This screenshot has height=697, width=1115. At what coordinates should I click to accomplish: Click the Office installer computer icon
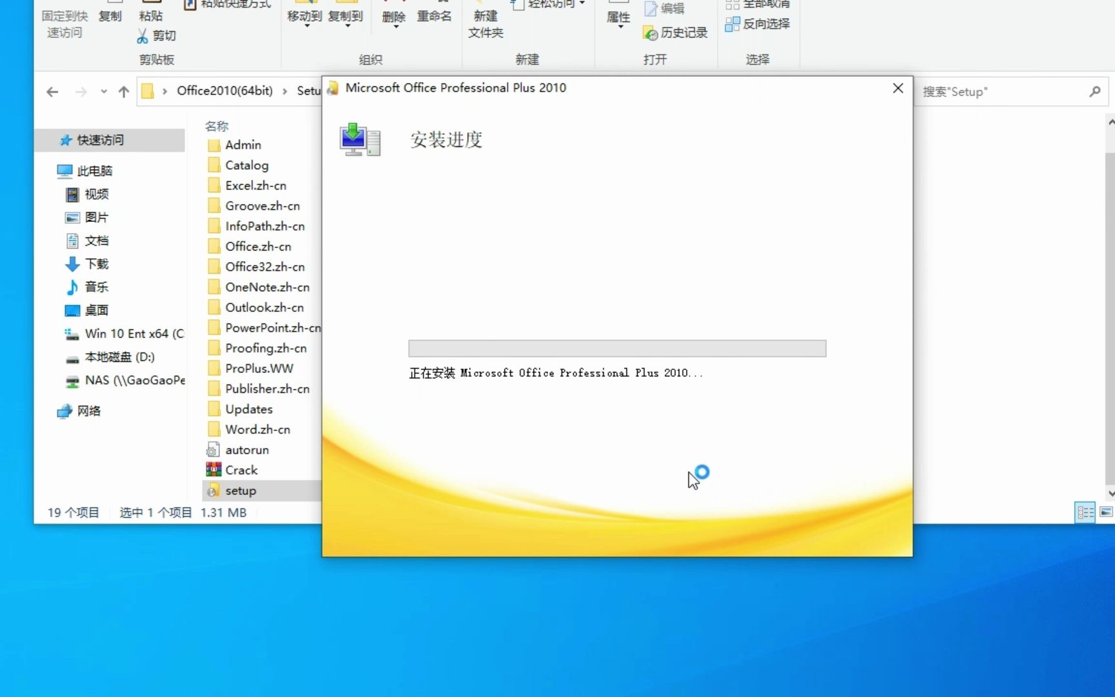point(360,139)
